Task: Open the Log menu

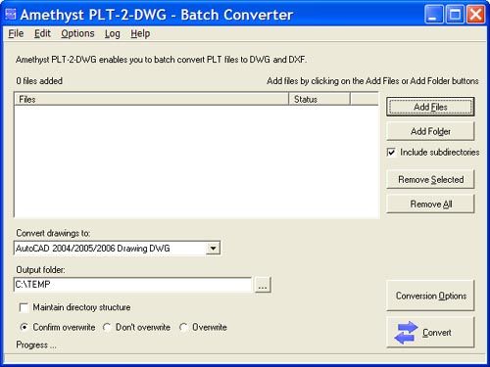Action: point(112,33)
